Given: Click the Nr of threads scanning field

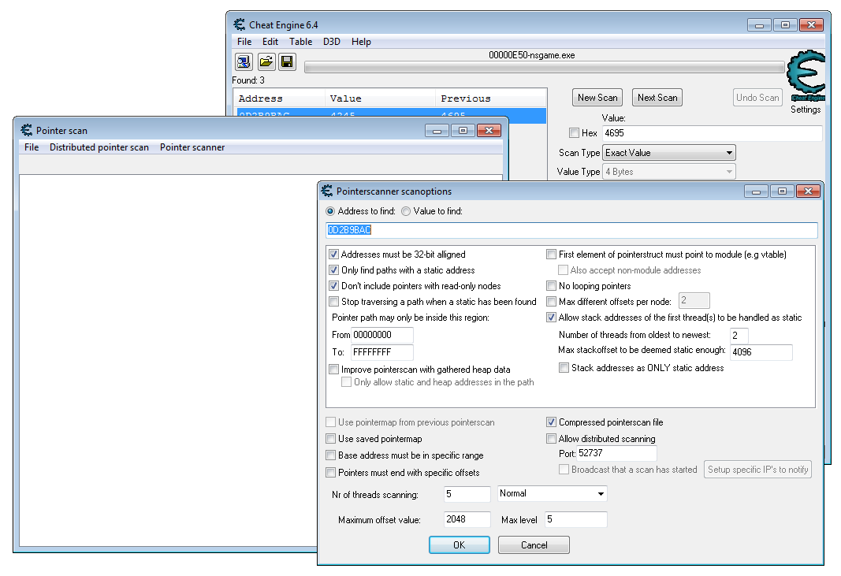Looking at the screenshot, I should pyautogui.click(x=467, y=494).
